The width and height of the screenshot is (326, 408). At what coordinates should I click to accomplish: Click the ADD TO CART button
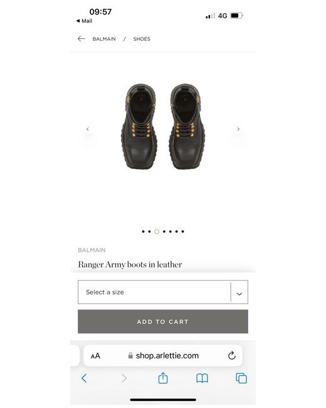(x=163, y=321)
